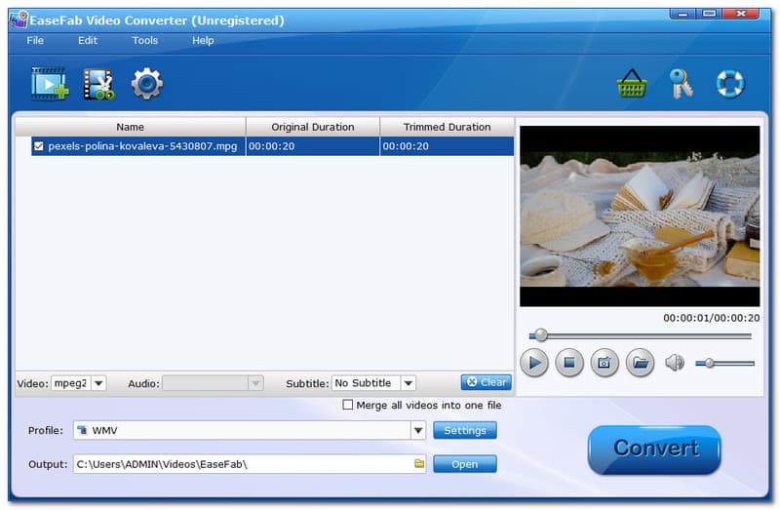Take a snapshot with camera button

(604, 363)
